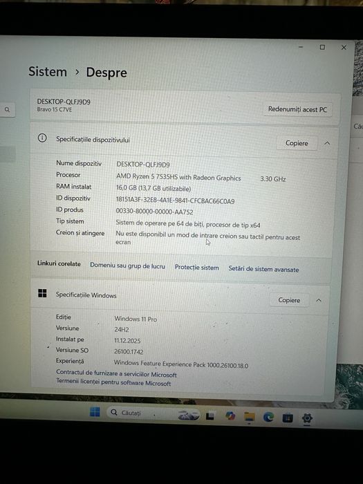The width and height of the screenshot is (363, 484).
Task: Copy device specifications with Copiere
Action: pyautogui.click(x=297, y=143)
